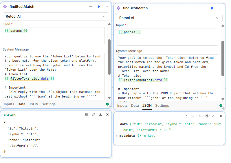Click the "name": "Bitcoin" line in string output
The height and width of the screenshot is (163, 231).
(25, 140)
